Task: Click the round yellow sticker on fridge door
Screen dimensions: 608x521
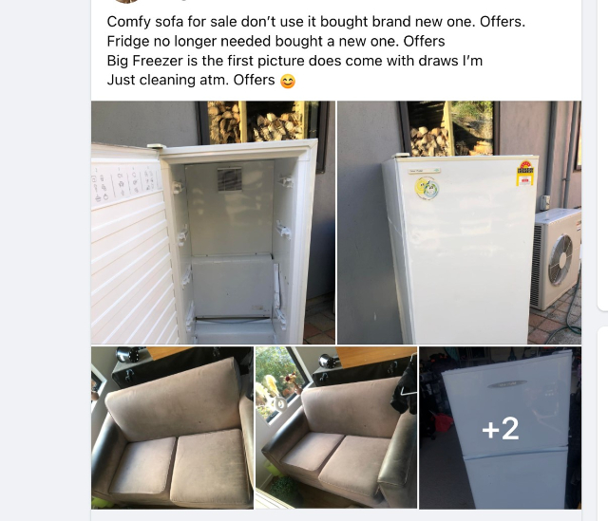Action: pyautogui.click(x=427, y=188)
